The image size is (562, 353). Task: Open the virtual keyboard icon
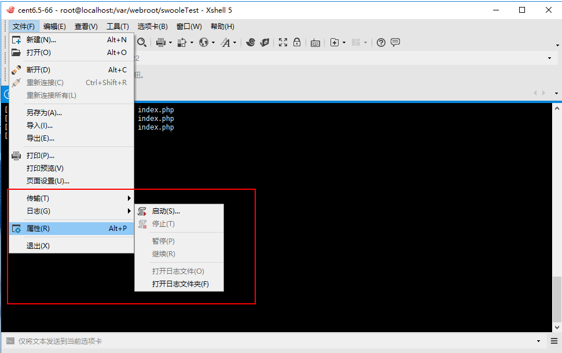[315, 43]
